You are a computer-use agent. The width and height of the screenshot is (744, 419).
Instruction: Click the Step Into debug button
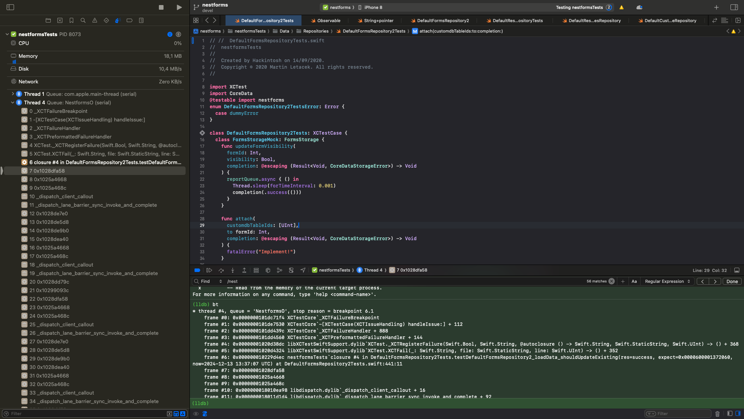click(x=232, y=270)
